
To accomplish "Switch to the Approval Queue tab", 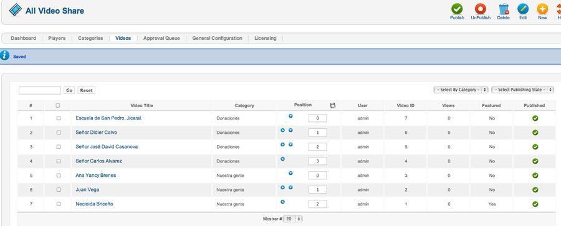I will click(x=161, y=38).
